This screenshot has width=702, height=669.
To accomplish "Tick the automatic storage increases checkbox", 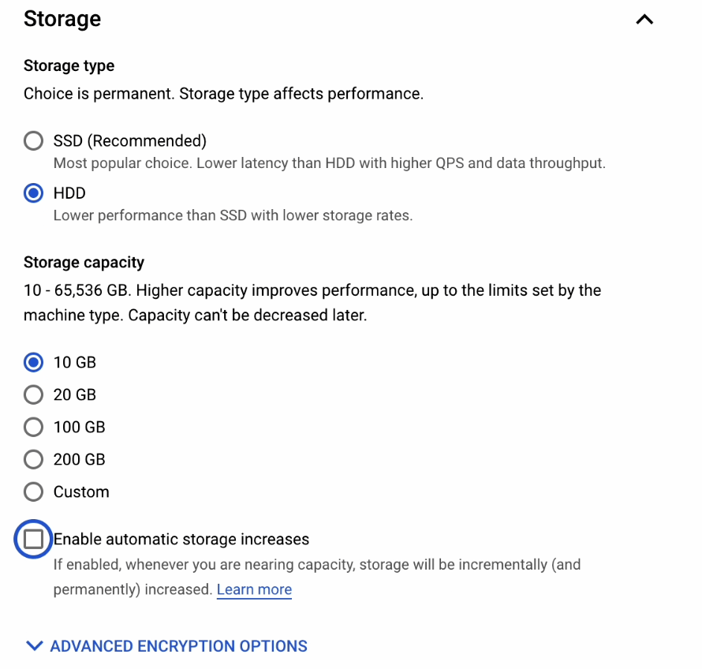I will pos(33,540).
